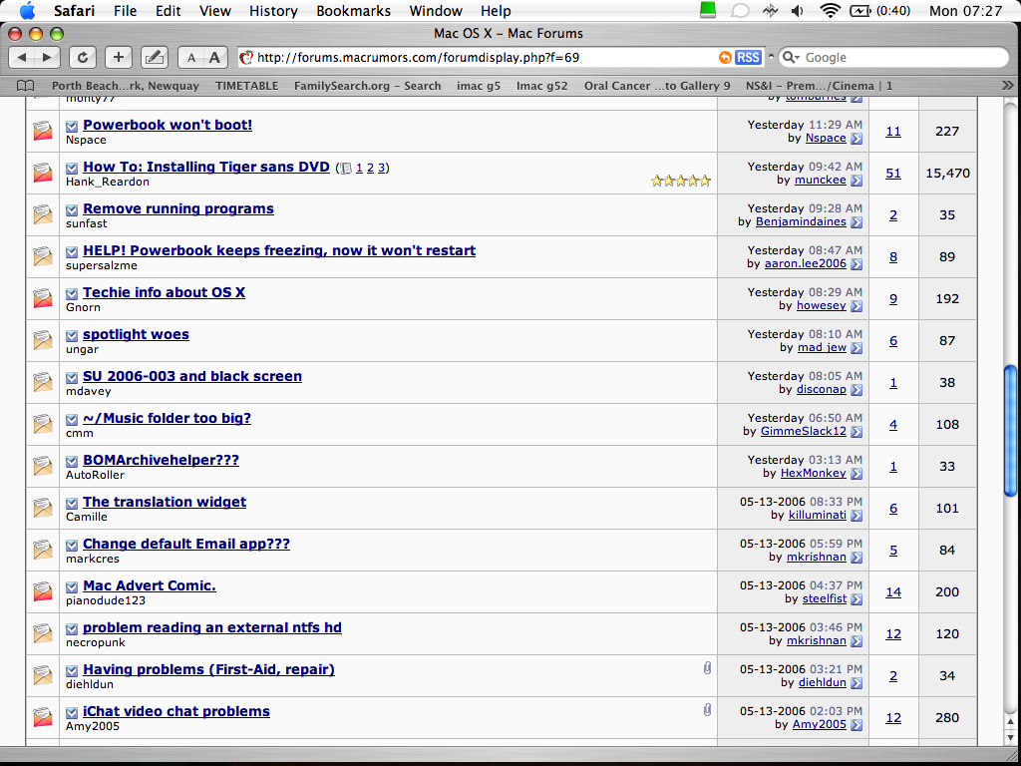
Task: Open thread Change default Email app???
Action: (x=186, y=544)
